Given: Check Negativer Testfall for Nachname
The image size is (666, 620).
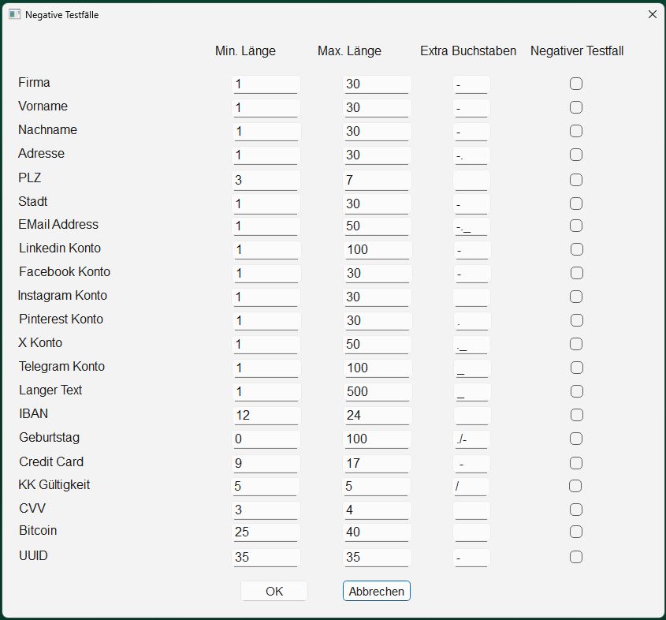Looking at the screenshot, I should (x=576, y=131).
